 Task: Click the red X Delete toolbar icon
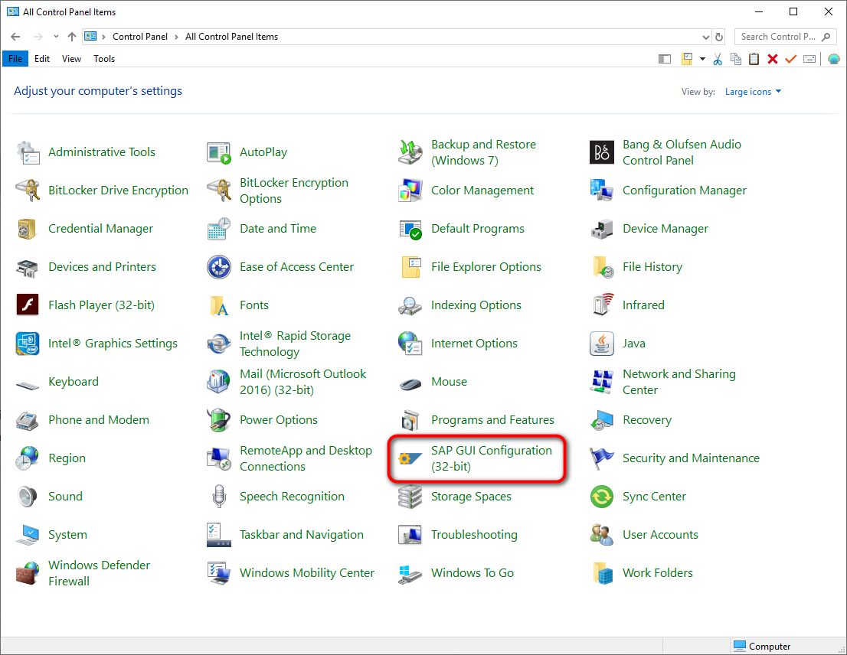click(x=773, y=59)
